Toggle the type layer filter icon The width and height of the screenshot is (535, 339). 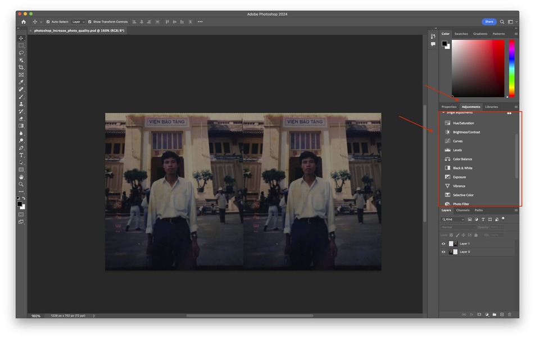click(483, 219)
